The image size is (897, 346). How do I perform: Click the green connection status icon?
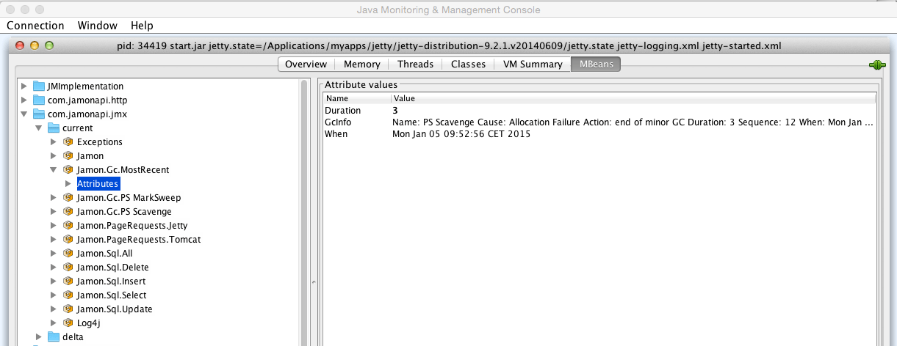876,65
